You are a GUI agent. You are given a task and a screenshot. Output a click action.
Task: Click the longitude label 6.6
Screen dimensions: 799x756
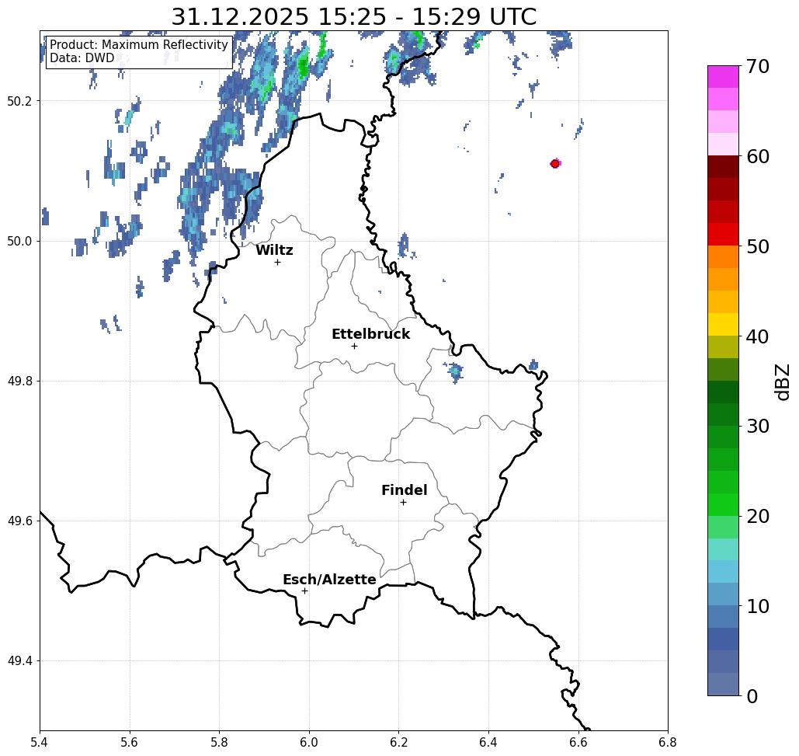(578, 742)
